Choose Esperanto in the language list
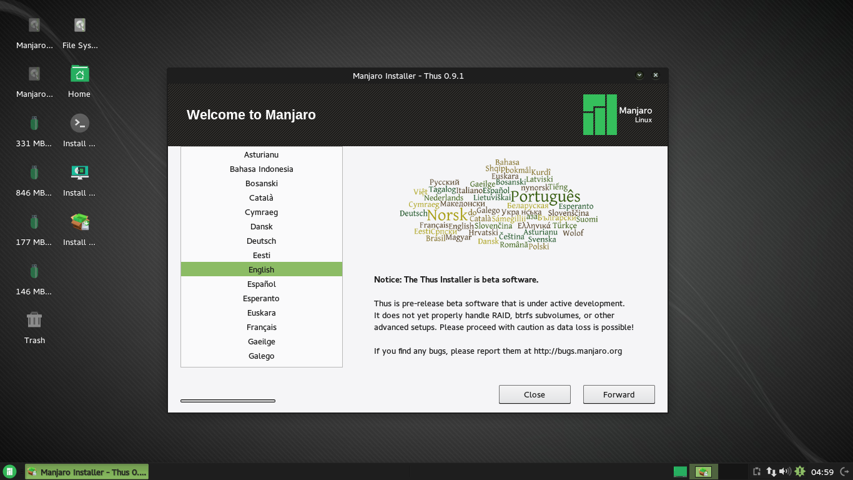Image resolution: width=853 pixels, height=480 pixels. coord(262,298)
